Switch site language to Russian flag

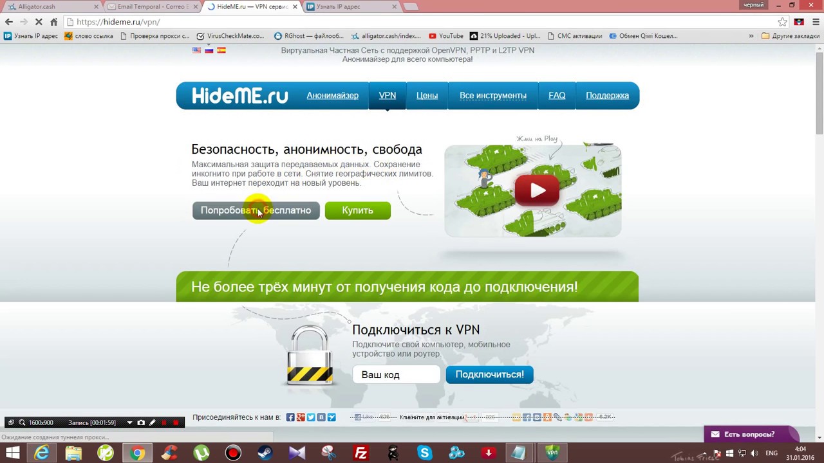coord(209,50)
